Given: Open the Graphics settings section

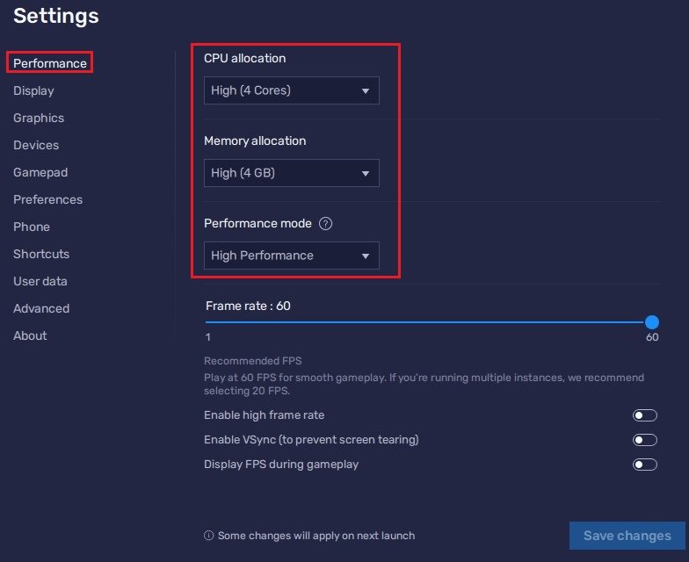Looking at the screenshot, I should pyautogui.click(x=39, y=118).
